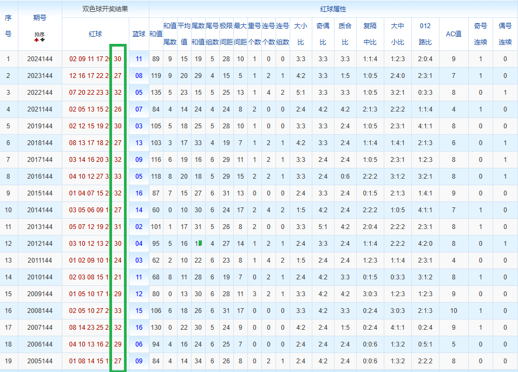The image size is (518, 372).
Task: Select issue number 2023144
Action: [x=40, y=76]
